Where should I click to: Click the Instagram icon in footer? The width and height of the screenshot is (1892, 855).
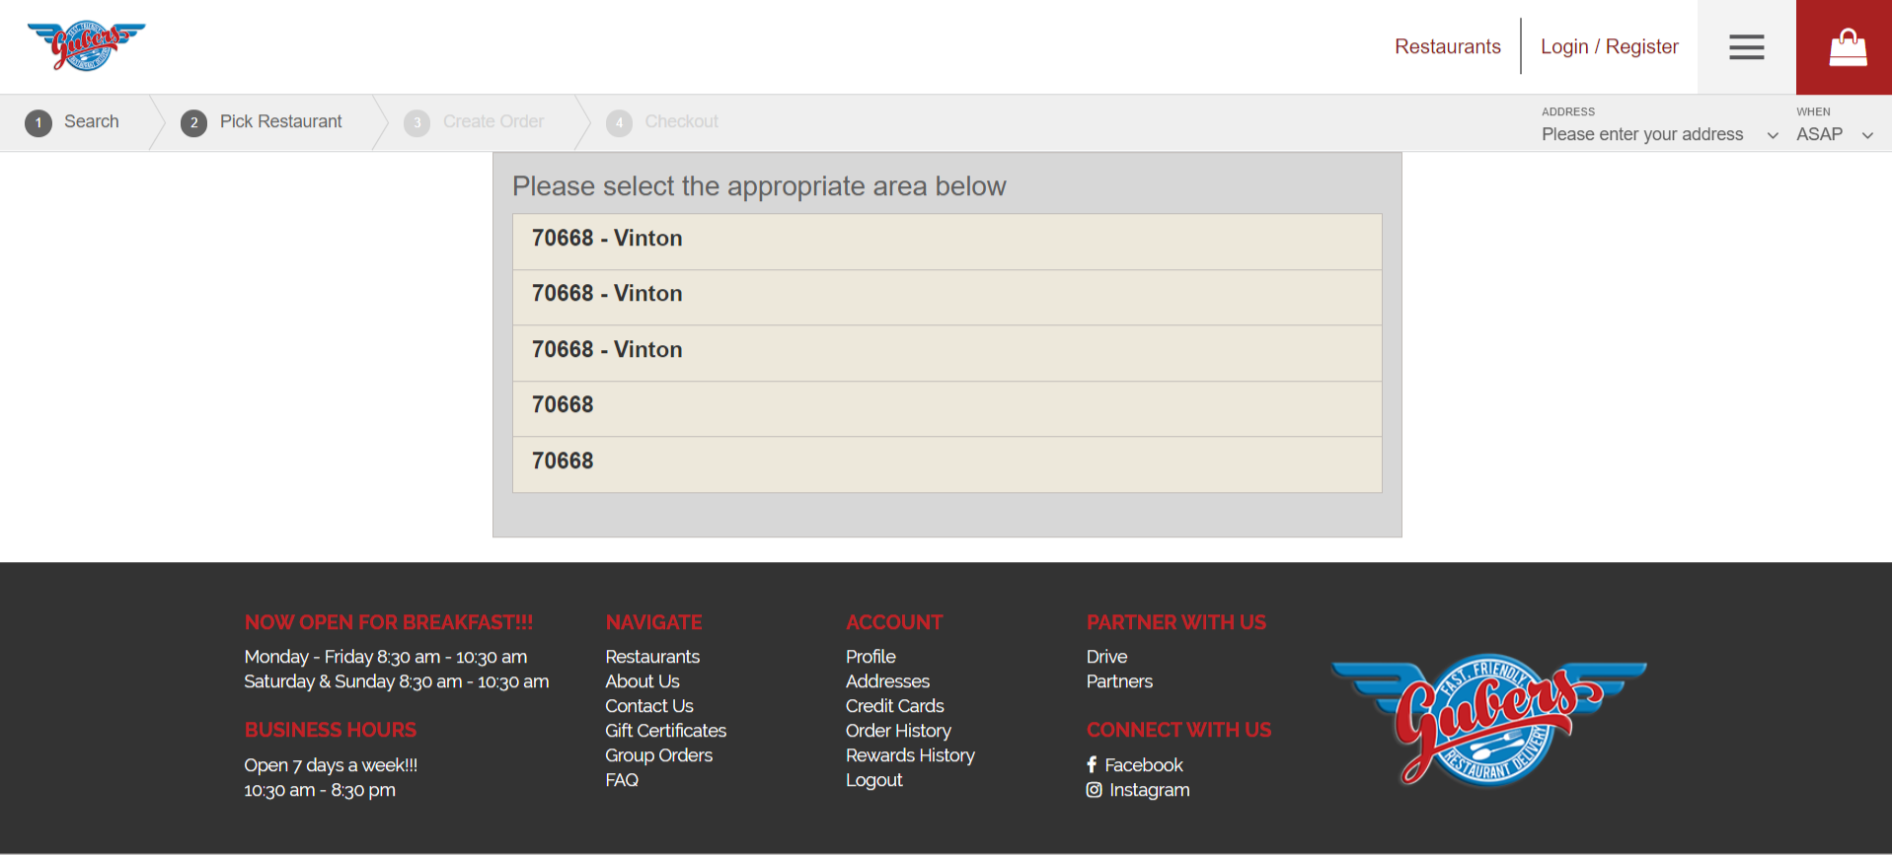coord(1094,790)
